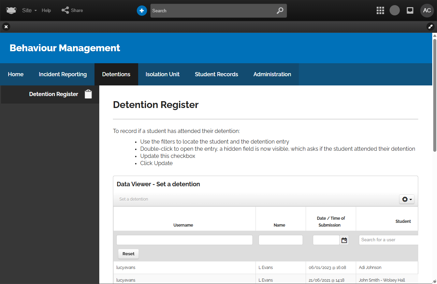Switch to the Incident Reporting tab
This screenshot has height=284, width=437.
(63, 74)
